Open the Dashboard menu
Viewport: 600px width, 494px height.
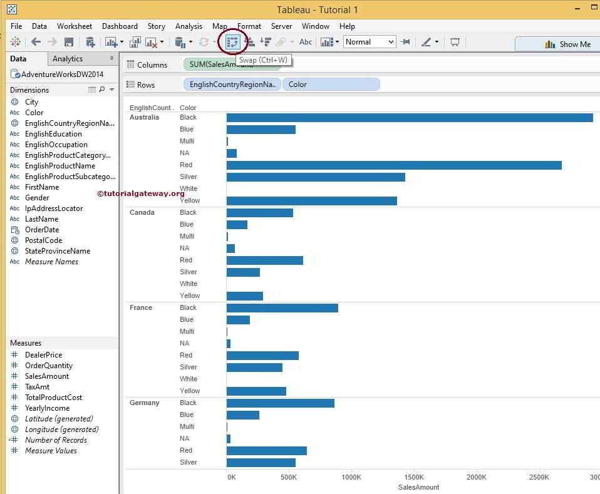pos(119,26)
